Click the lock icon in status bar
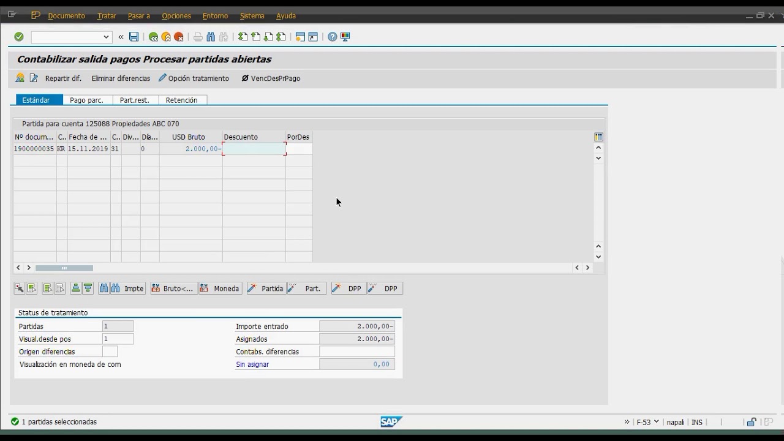This screenshot has height=441, width=784. [x=752, y=422]
